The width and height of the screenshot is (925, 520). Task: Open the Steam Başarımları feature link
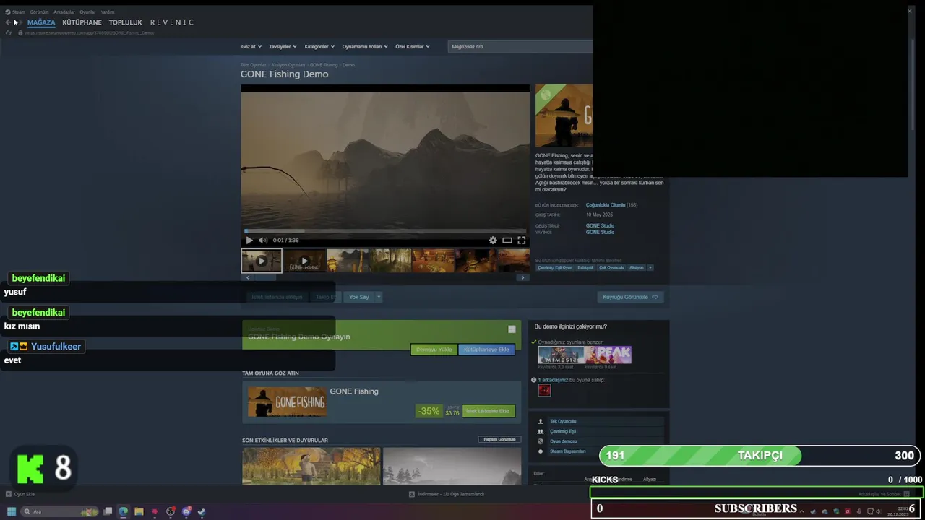[x=568, y=451]
